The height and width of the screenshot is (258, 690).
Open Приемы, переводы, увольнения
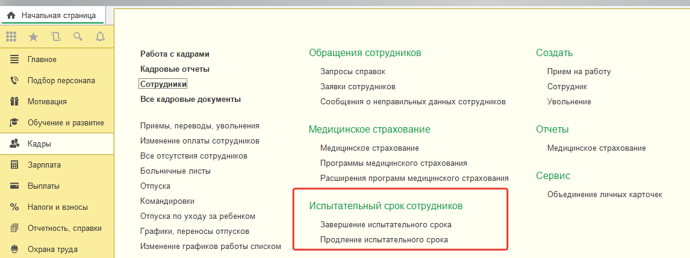click(200, 126)
